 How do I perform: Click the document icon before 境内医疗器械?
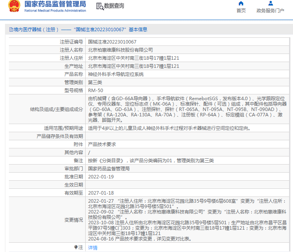click(x=11, y=30)
